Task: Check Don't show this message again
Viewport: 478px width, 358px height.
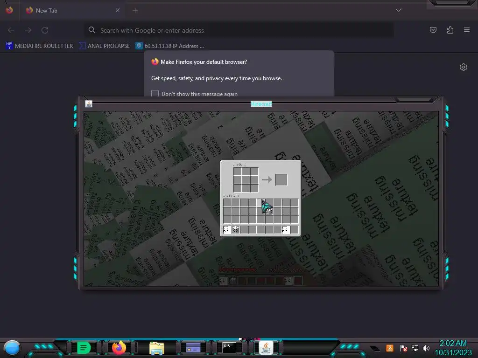Action: click(x=155, y=93)
